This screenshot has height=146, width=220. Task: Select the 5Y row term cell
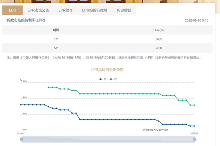click(56, 48)
